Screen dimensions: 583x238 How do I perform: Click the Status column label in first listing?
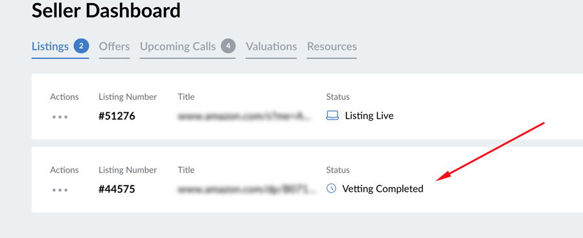(337, 97)
